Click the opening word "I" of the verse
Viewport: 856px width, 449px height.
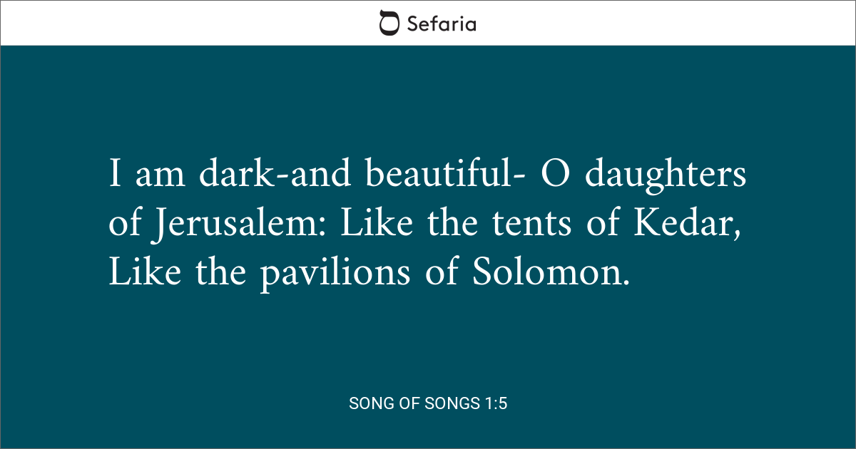click(114, 175)
